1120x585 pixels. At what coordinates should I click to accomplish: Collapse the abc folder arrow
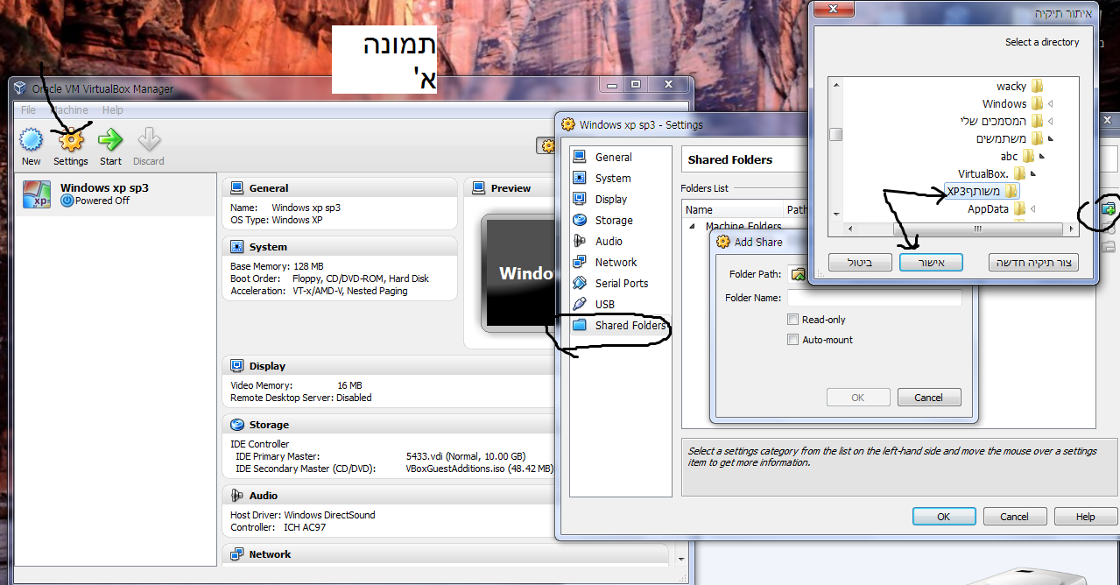click(1041, 157)
